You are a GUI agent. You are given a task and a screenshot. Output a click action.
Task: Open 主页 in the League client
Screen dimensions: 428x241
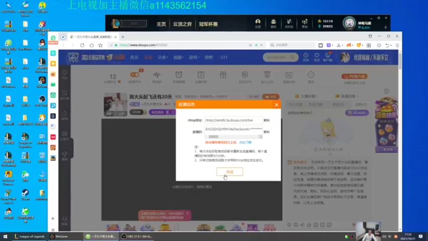(161, 24)
